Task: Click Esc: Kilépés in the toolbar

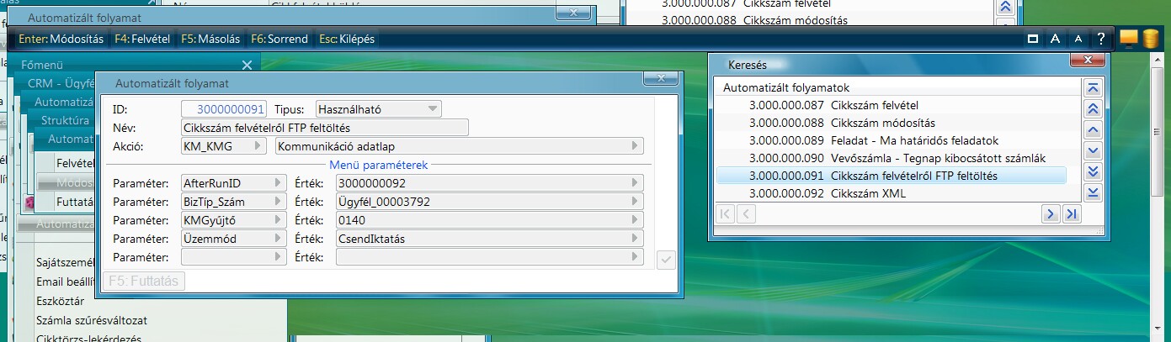Action: point(347,39)
